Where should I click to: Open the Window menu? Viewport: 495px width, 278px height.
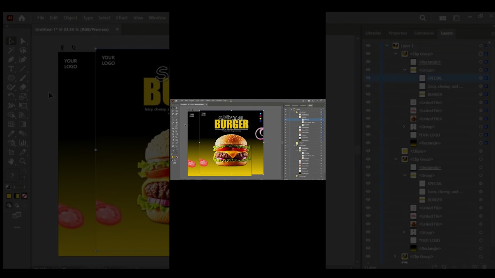pyautogui.click(x=157, y=18)
